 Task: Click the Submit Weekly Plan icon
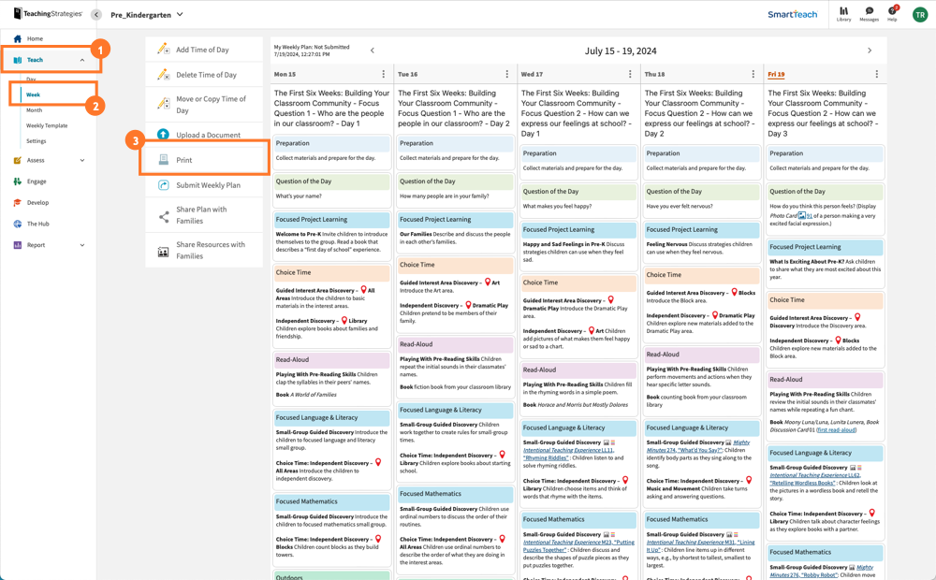click(x=164, y=185)
